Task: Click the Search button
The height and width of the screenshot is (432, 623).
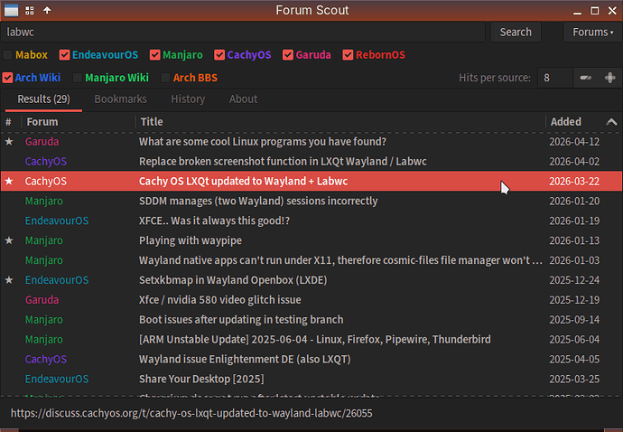Action: tap(516, 32)
